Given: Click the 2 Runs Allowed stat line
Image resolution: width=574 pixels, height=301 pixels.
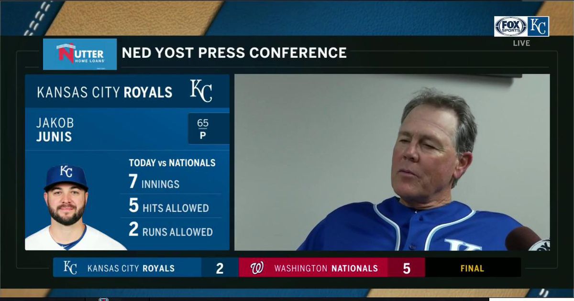Looking at the screenshot, I should (171, 230).
